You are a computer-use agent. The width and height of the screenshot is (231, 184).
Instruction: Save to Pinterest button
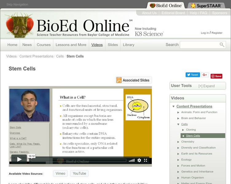(x=217, y=76)
